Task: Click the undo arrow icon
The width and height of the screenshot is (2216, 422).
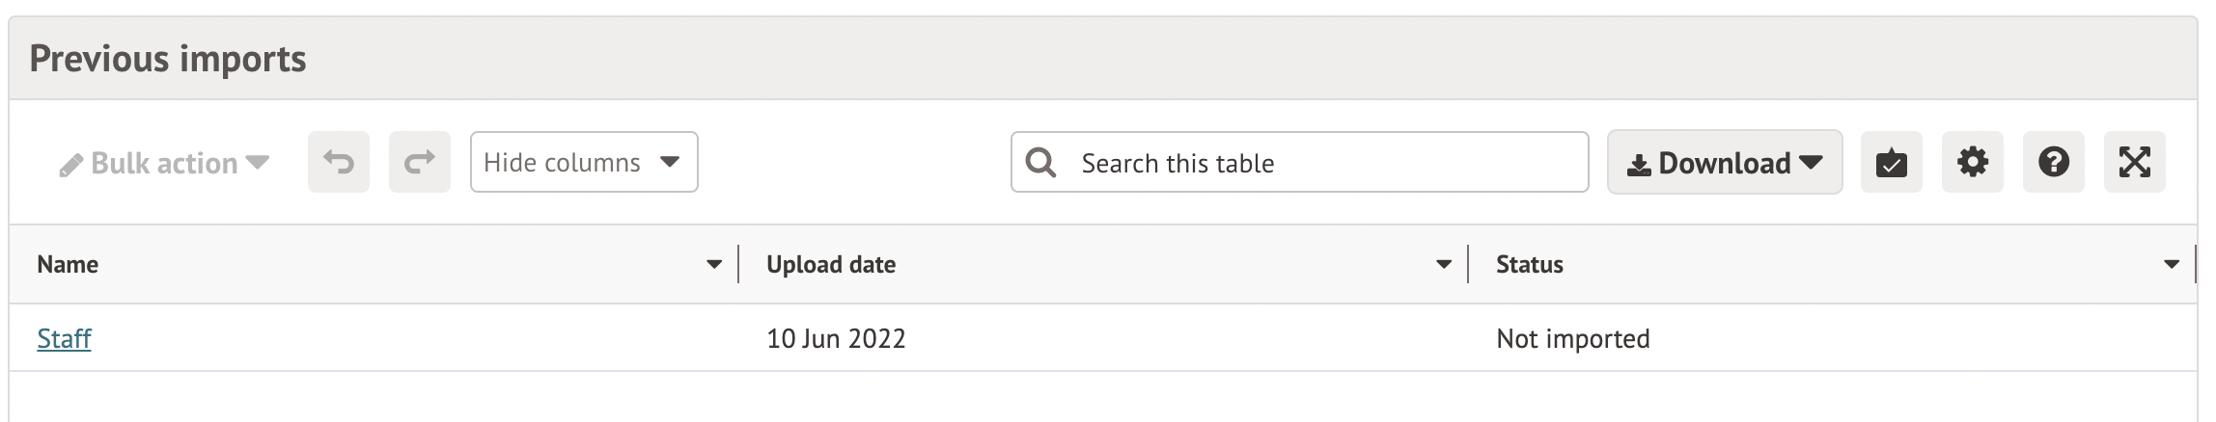Action: pyautogui.click(x=339, y=162)
